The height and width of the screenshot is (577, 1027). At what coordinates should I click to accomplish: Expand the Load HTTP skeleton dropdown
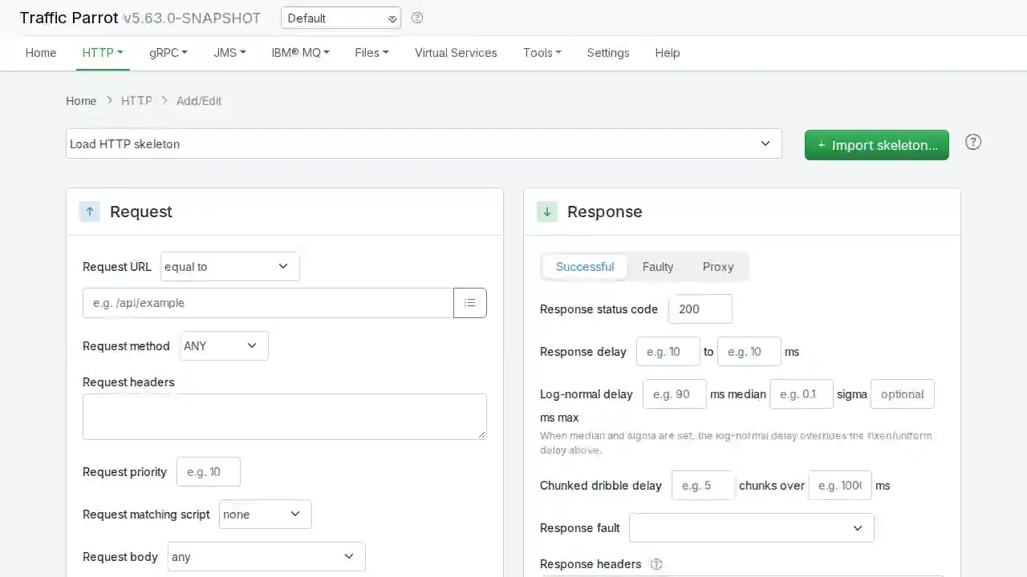(424, 143)
